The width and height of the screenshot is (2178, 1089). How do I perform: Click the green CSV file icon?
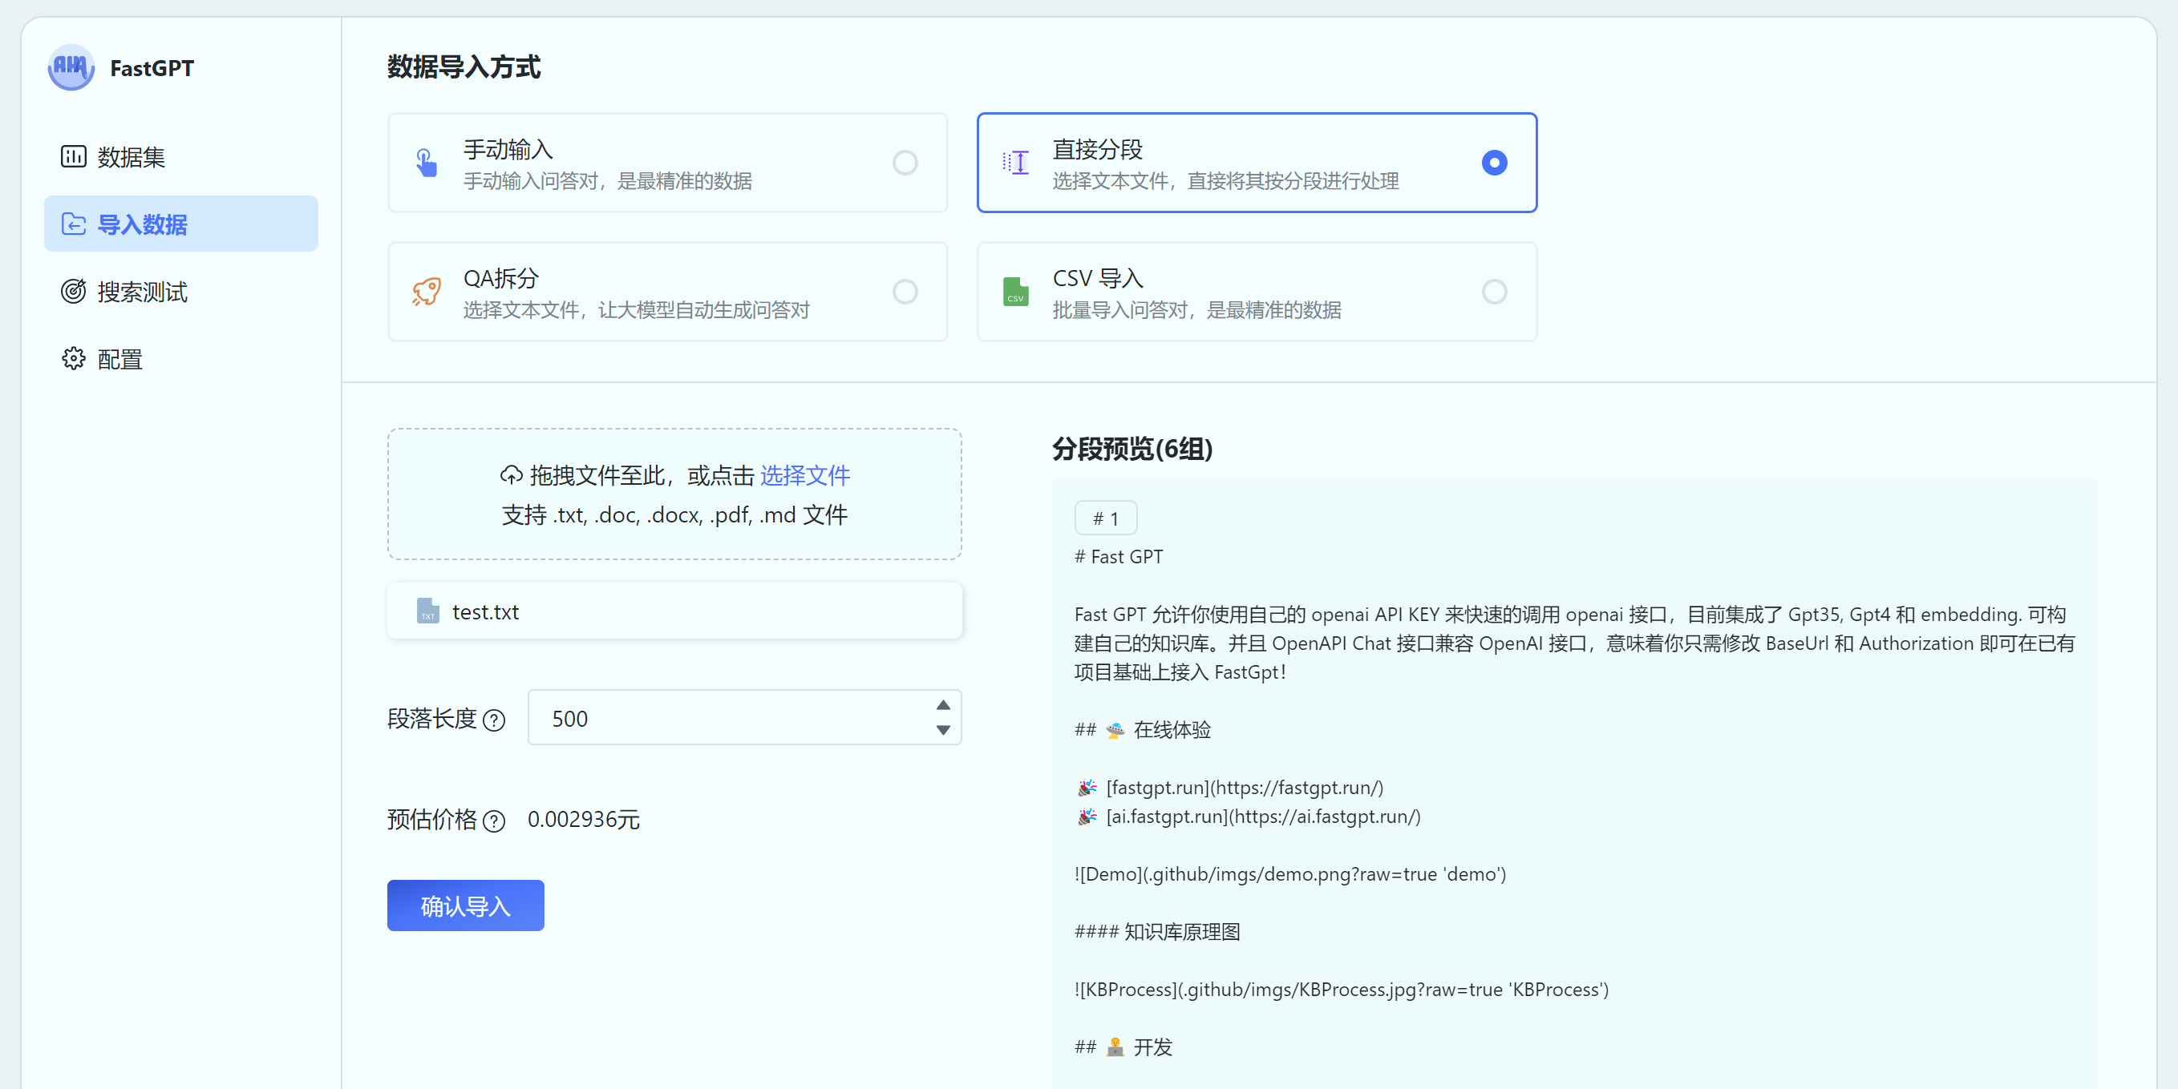click(x=1015, y=292)
